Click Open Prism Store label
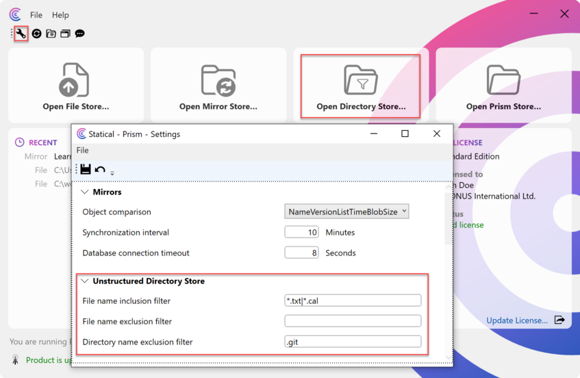This screenshot has width=580, height=378. 503,107
